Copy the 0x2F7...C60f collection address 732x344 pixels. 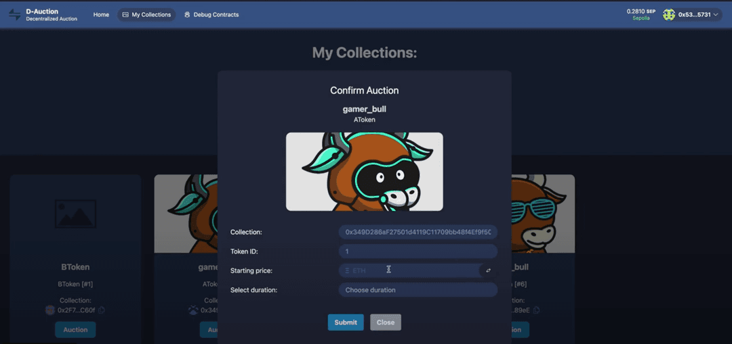click(101, 310)
